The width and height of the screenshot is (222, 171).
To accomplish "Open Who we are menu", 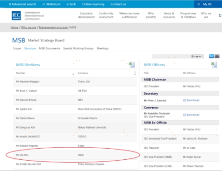I will [206, 15].
